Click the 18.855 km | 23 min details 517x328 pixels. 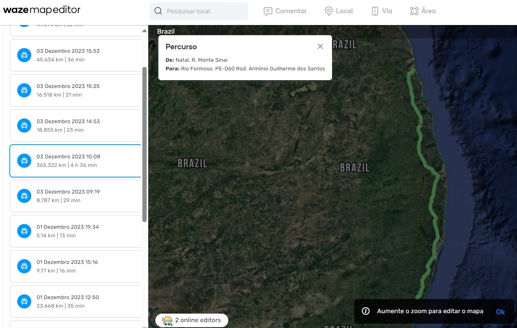click(60, 130)
